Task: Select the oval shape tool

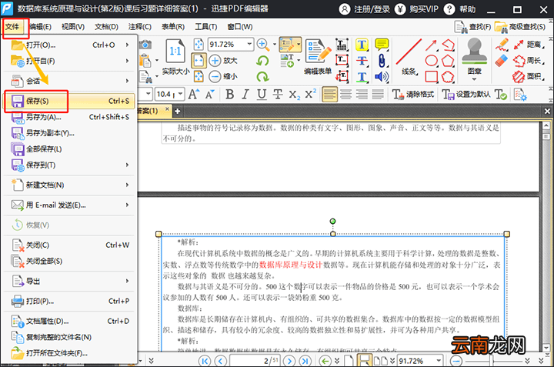Action: (431, 61)
